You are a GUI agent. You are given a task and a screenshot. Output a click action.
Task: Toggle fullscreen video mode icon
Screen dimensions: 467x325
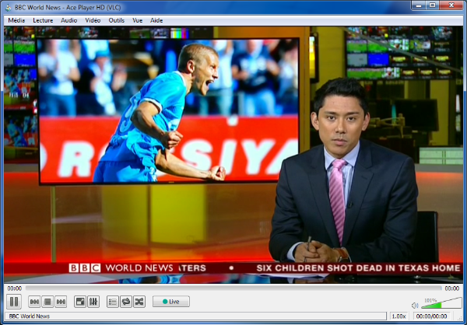[x=80, y=302]
